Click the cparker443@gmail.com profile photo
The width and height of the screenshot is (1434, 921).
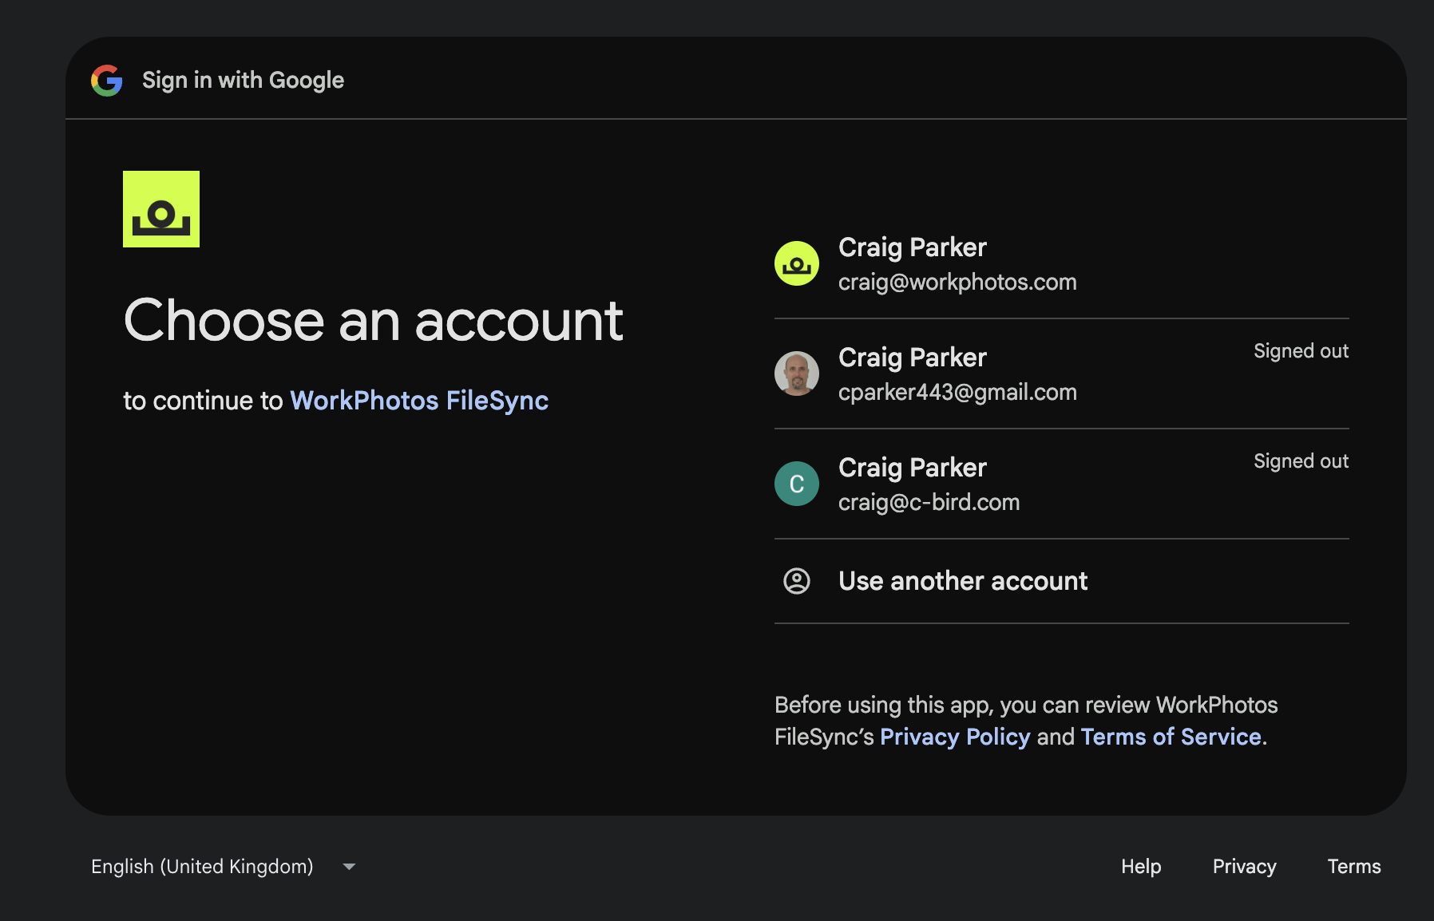(797, 374)
